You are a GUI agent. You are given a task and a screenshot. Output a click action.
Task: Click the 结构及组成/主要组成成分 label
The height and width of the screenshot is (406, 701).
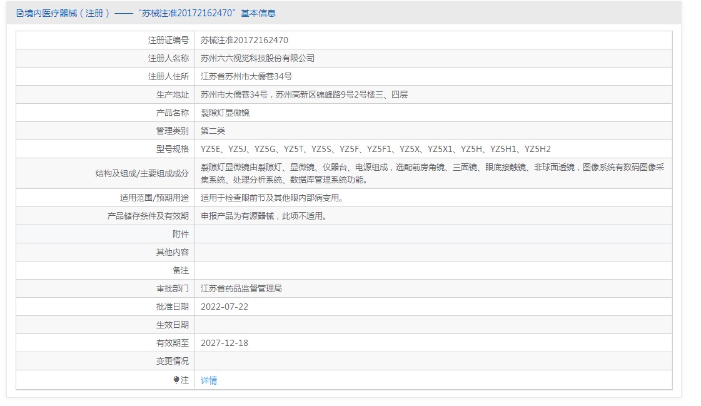tap(142, 173)
